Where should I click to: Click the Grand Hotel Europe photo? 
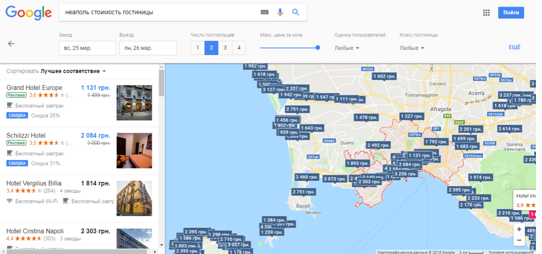pos(134,103)
